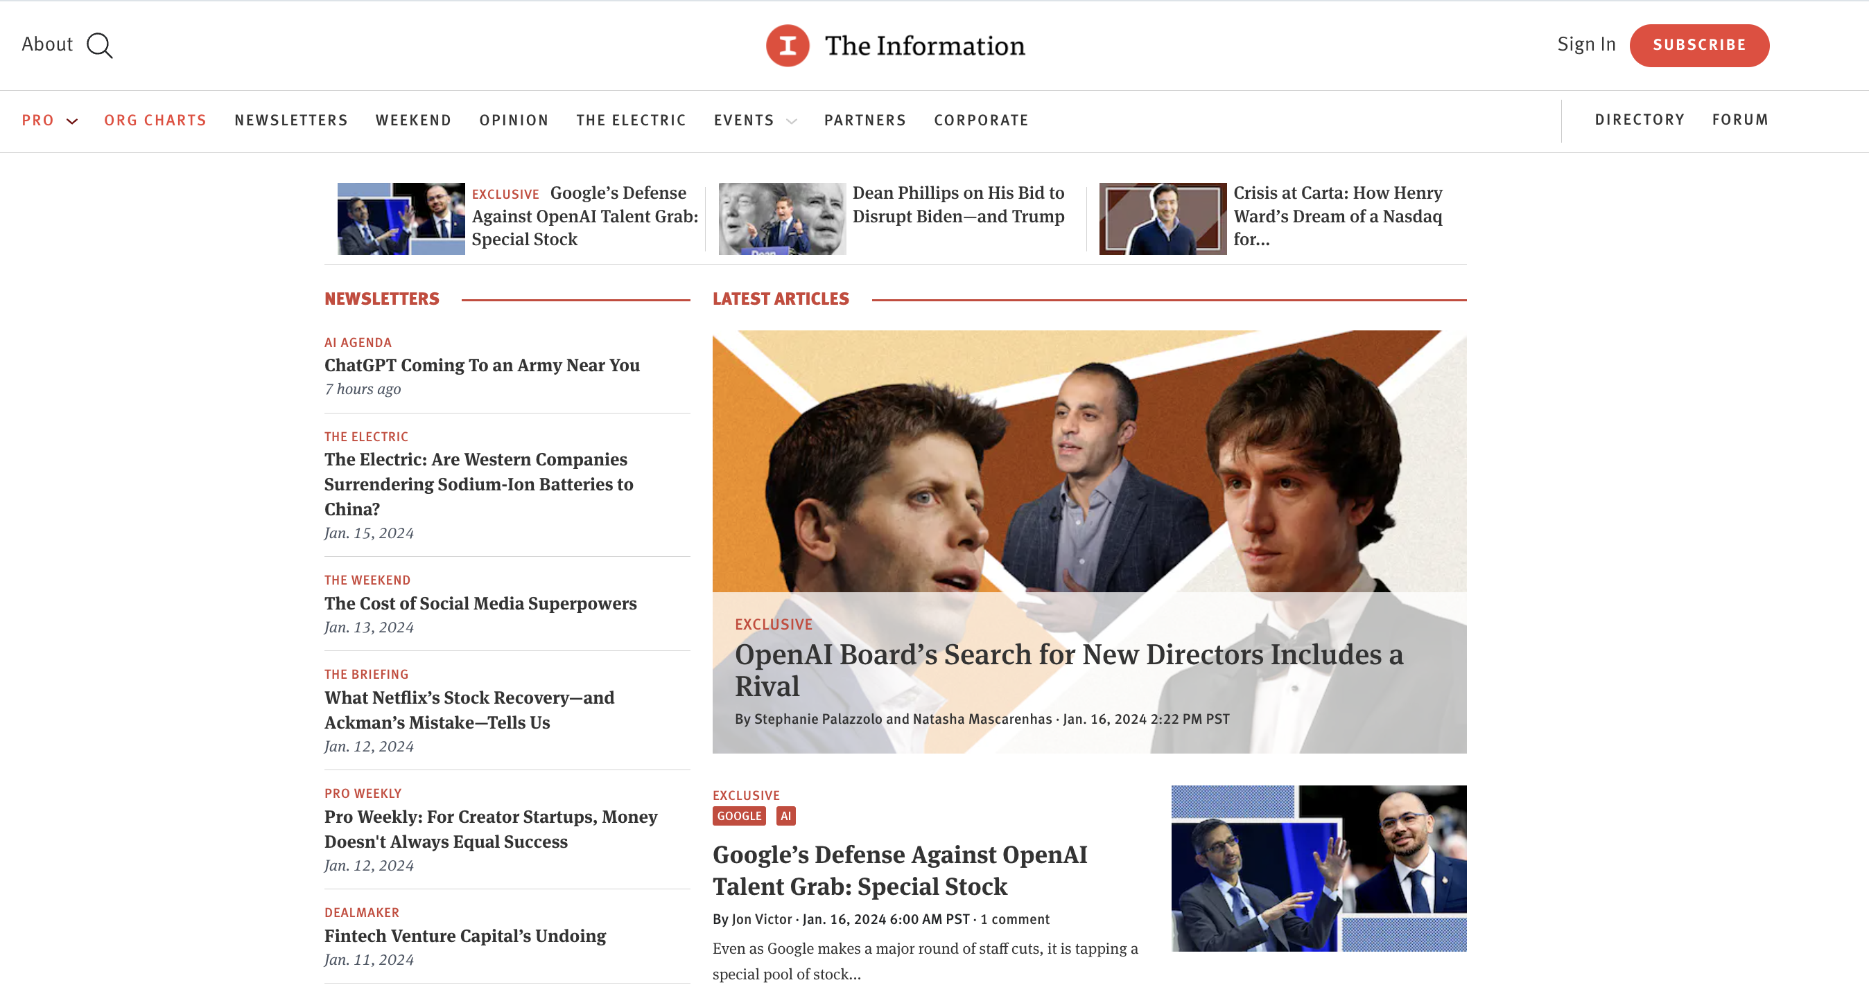Click the GOOGLE tag badge

click(738, 815)
